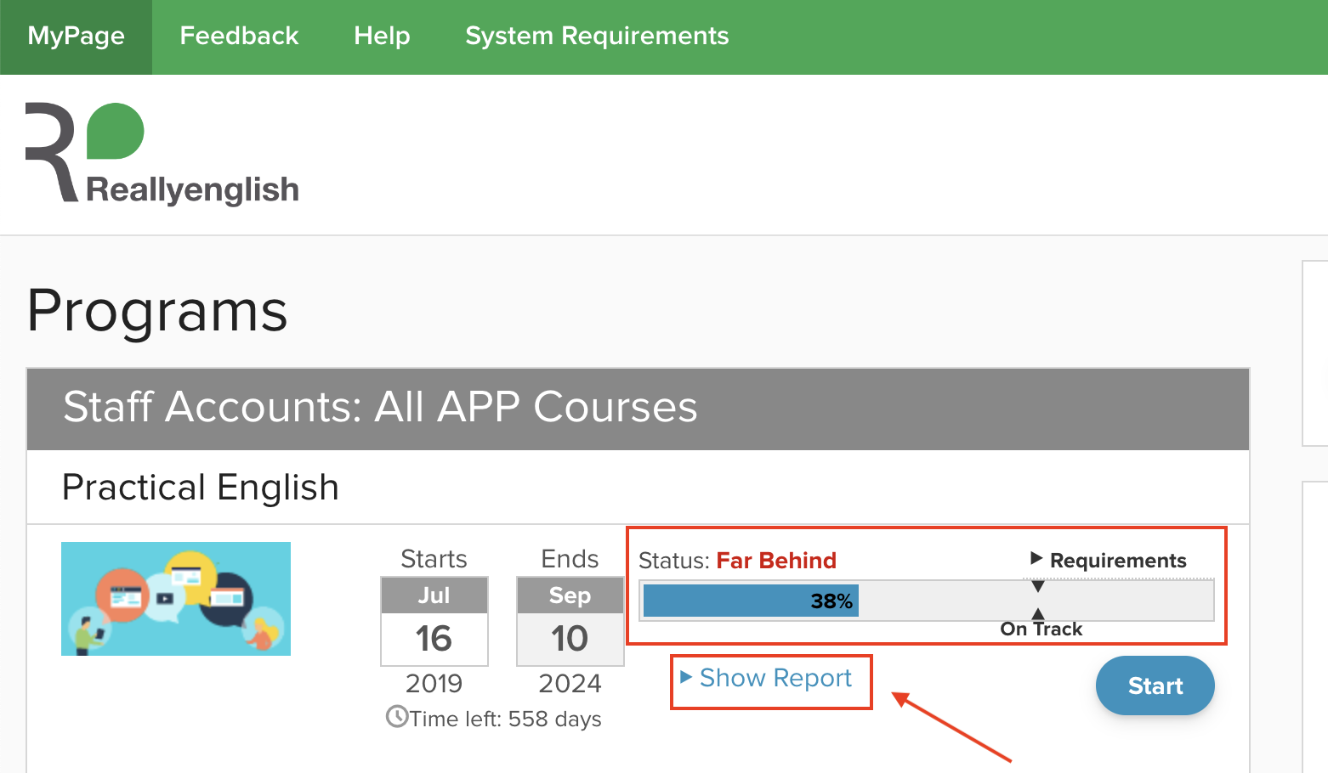
Task: Click the 38% progress bar
Action: pyautogui.click(x=750, y=601)
